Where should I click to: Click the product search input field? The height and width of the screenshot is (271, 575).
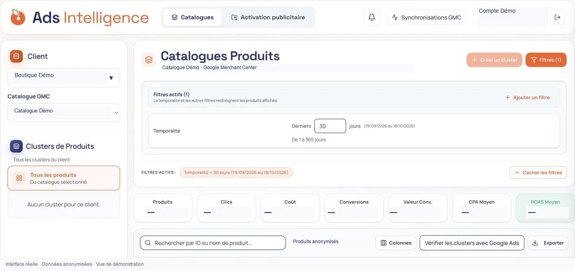[x=213, y=243]
